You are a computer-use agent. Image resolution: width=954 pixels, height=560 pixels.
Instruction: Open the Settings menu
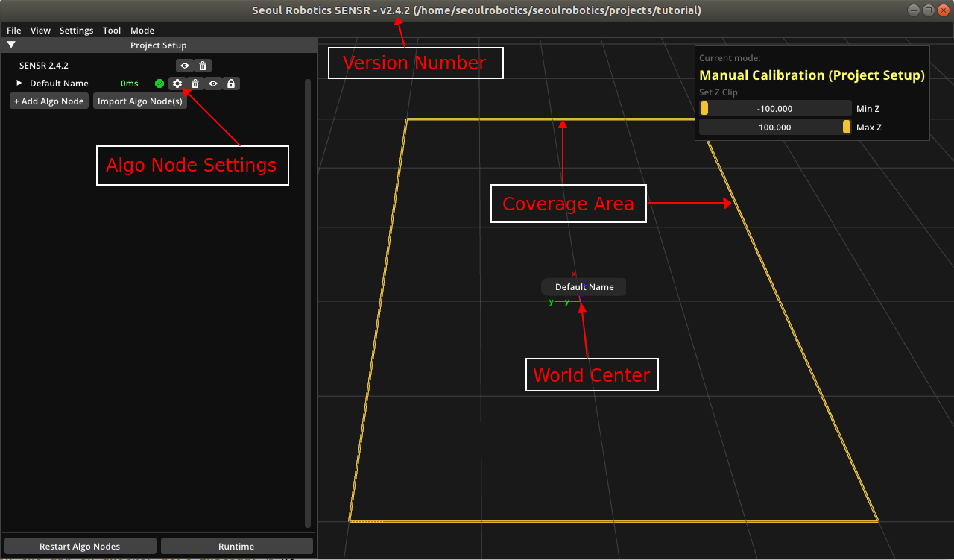pyautogui.click(x=76, y=31)
